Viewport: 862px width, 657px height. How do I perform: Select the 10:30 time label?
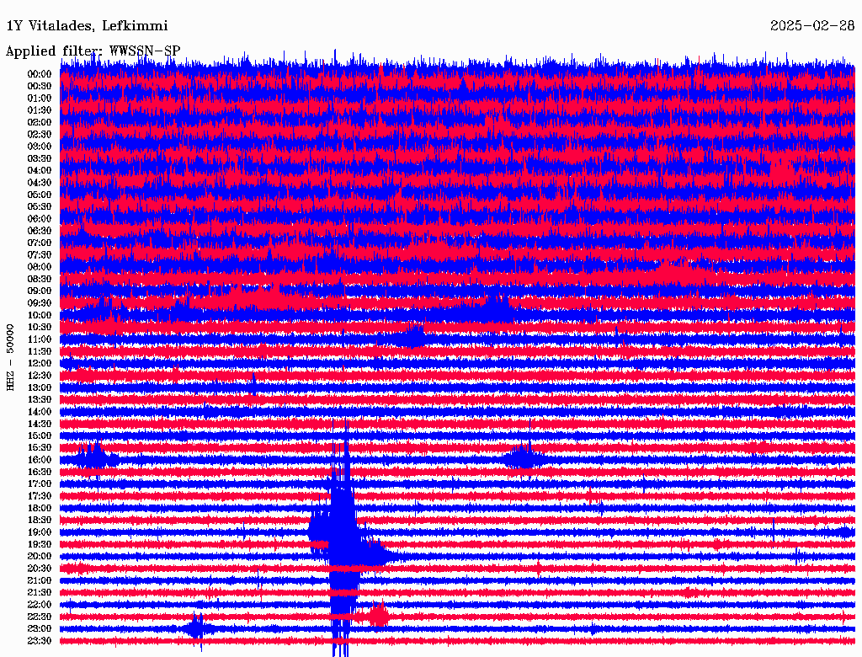40,327
